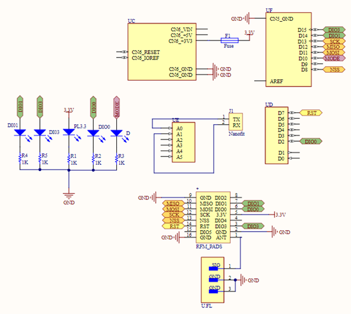Screen dimensions: 351x314
Task: Select resistor R5 symbol
Action: tap(40, 159)
